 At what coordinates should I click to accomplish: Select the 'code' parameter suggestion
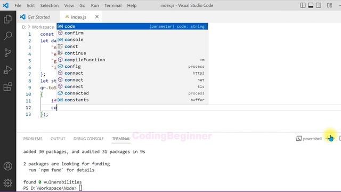[132, 26]
